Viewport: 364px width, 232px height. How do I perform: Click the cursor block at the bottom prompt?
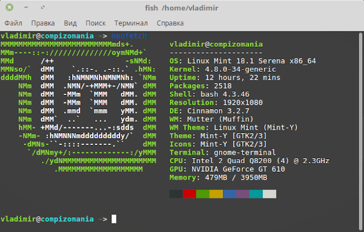(114, 219)
